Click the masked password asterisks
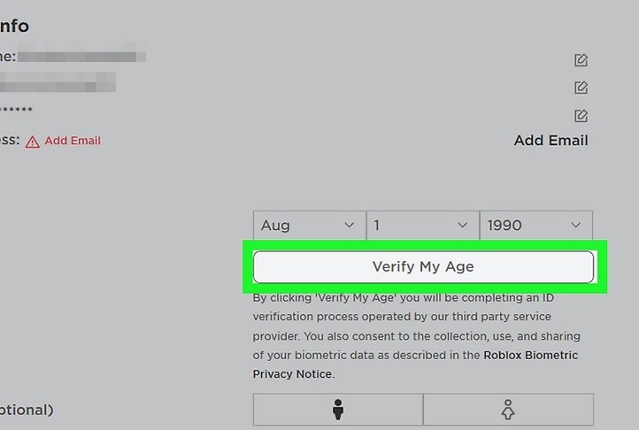This screenshot has width=639, height=430. [x=16, y=111]
